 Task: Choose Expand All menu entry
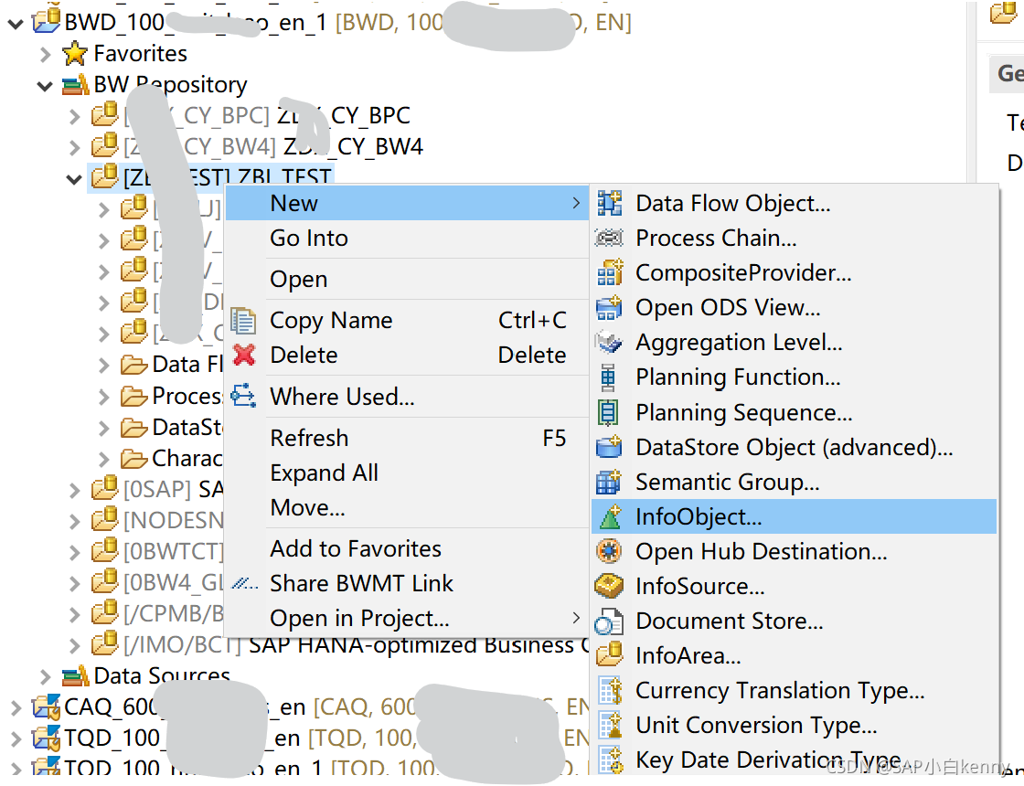[406, 473]
